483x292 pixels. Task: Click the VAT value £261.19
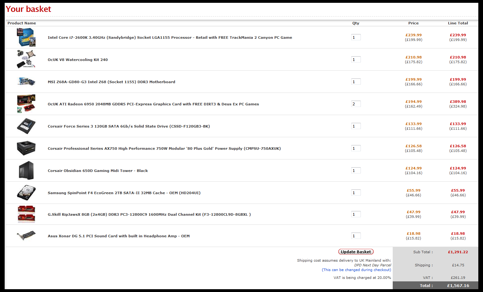[x=458, y=278]
